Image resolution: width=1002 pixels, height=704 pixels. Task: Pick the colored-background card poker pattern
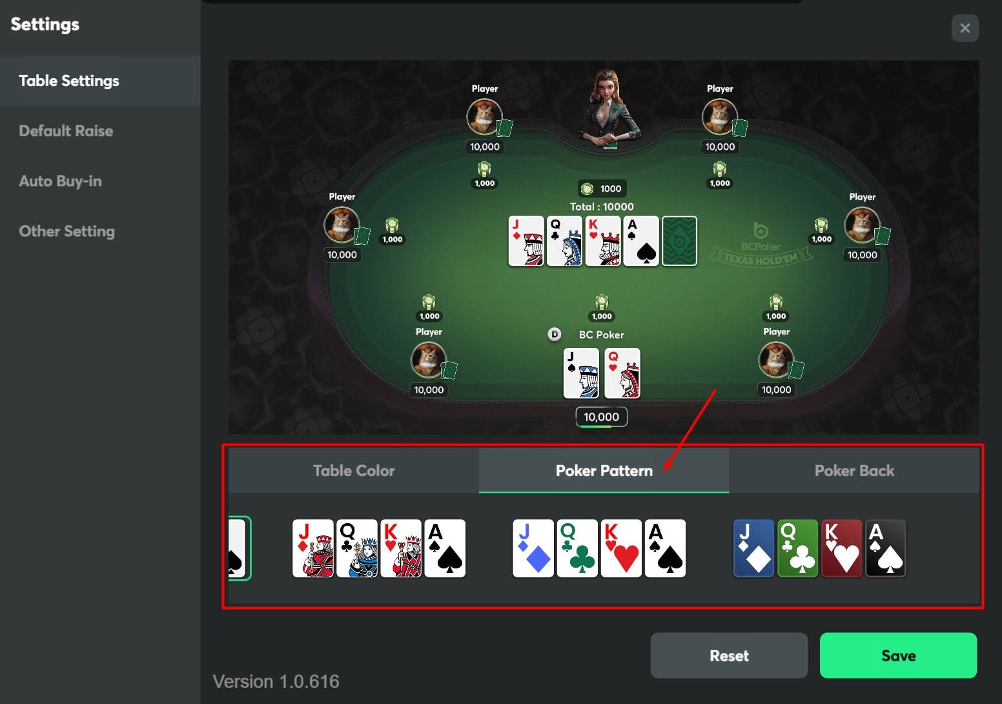point(819,548)
